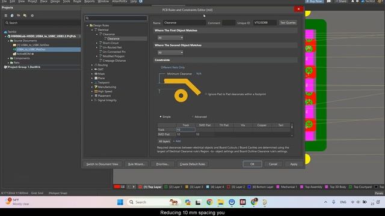Expand the Manufacturing rules category

click(x=92, y=87)
